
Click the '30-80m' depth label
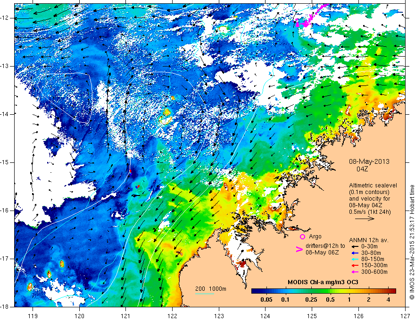[x=371, y=253]
